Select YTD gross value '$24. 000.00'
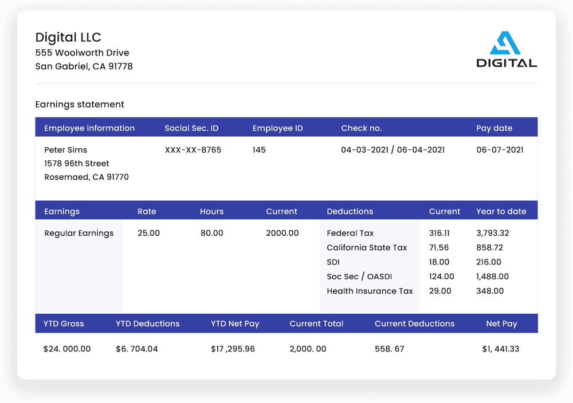Image resolution: width=573 pixels, height=403 pixels. click(x=67, y=349)
